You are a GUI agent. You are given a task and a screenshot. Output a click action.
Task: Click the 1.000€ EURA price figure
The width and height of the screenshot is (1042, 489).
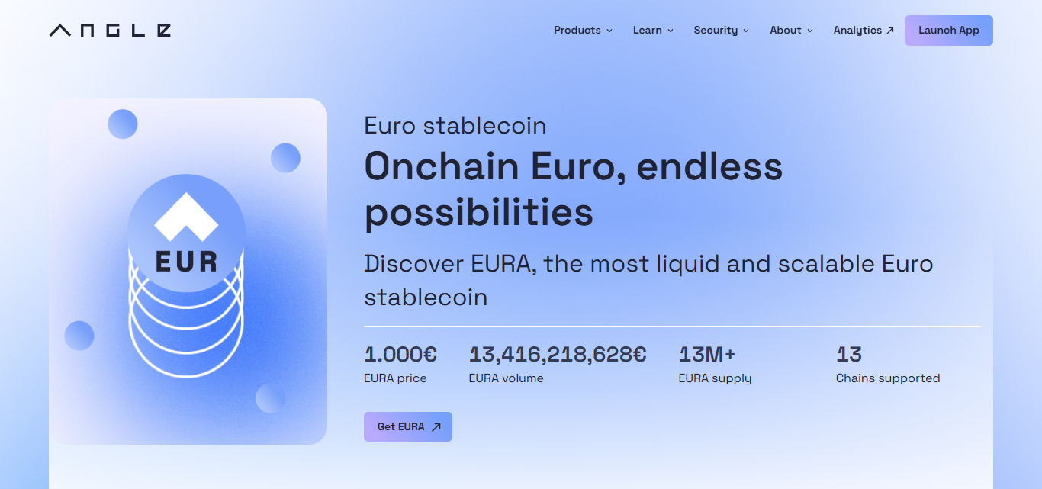coord(400,355)
